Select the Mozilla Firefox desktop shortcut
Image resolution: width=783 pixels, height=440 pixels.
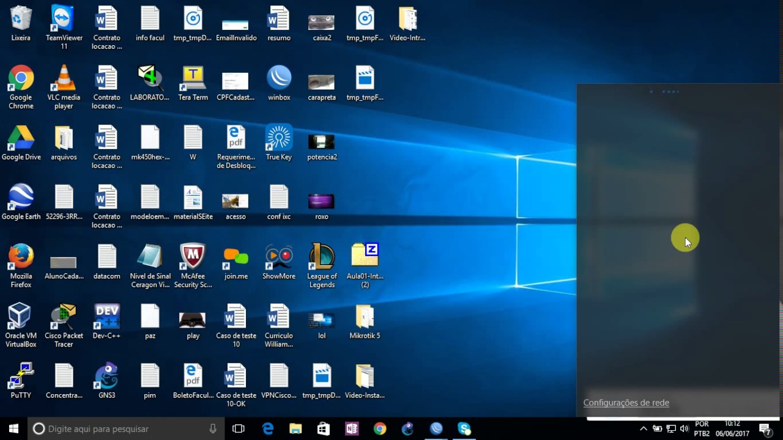tap(21, 266)
